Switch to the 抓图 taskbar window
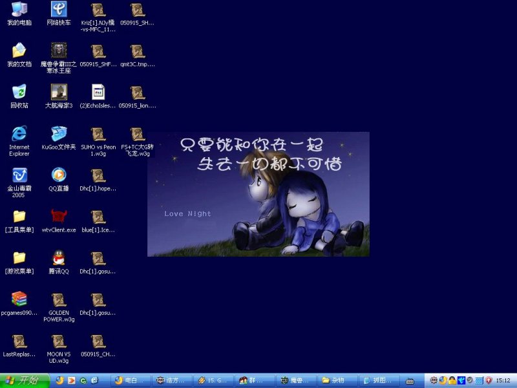The height and width of the screenshot is (388, 517). [378, 381]
